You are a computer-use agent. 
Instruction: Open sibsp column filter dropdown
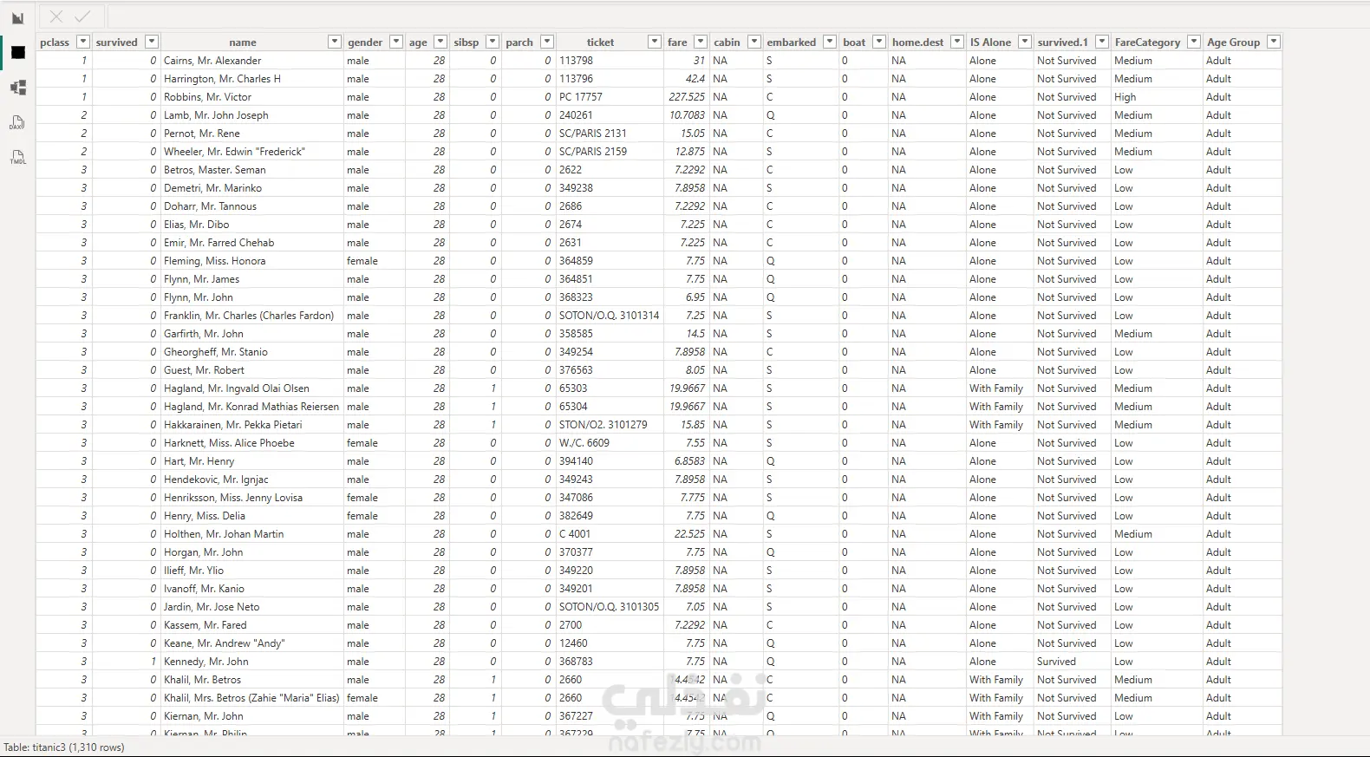493,42
